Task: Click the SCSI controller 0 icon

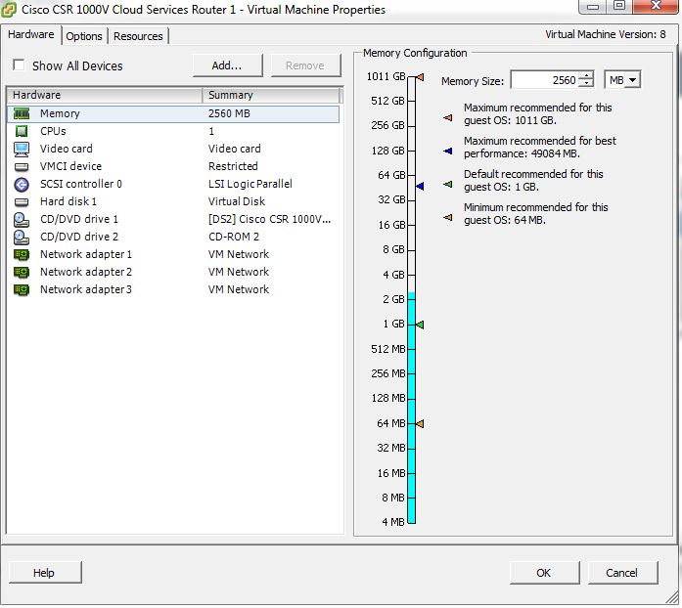Action: coord(22,185)
